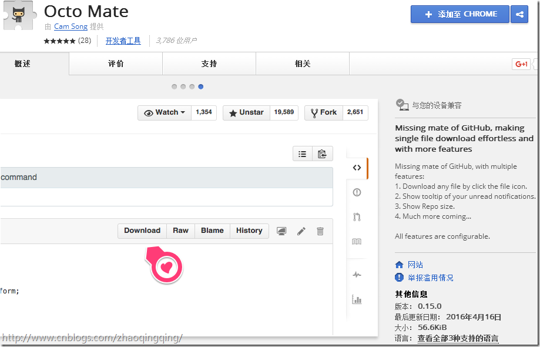
Task: Click the list view icon button
Action: click(x=303, y=154)
